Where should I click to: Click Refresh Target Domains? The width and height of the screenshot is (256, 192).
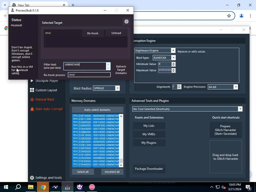(x=121, y=70)
